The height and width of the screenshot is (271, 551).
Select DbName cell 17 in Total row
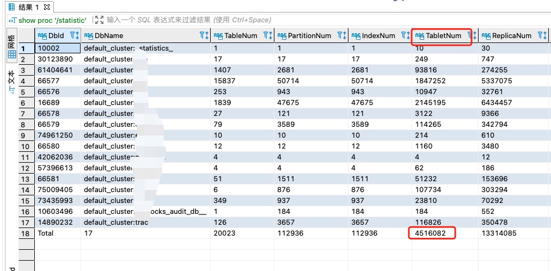tap(146, 233)
